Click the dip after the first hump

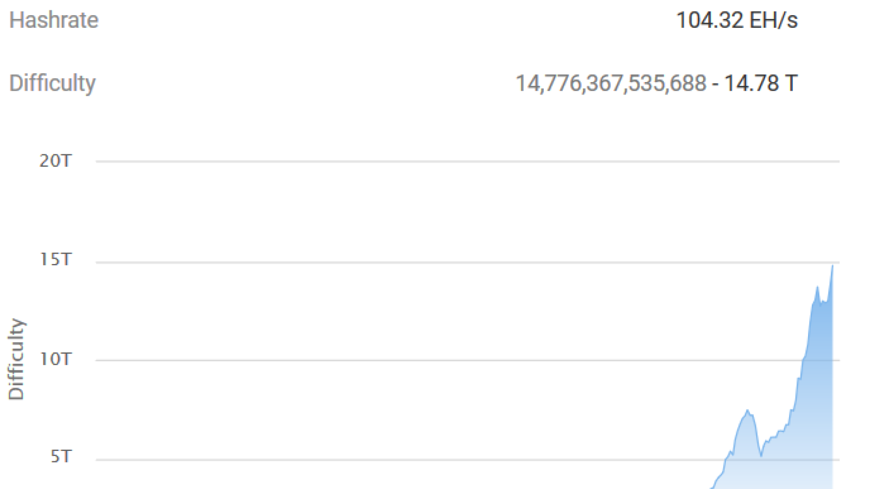761,455
